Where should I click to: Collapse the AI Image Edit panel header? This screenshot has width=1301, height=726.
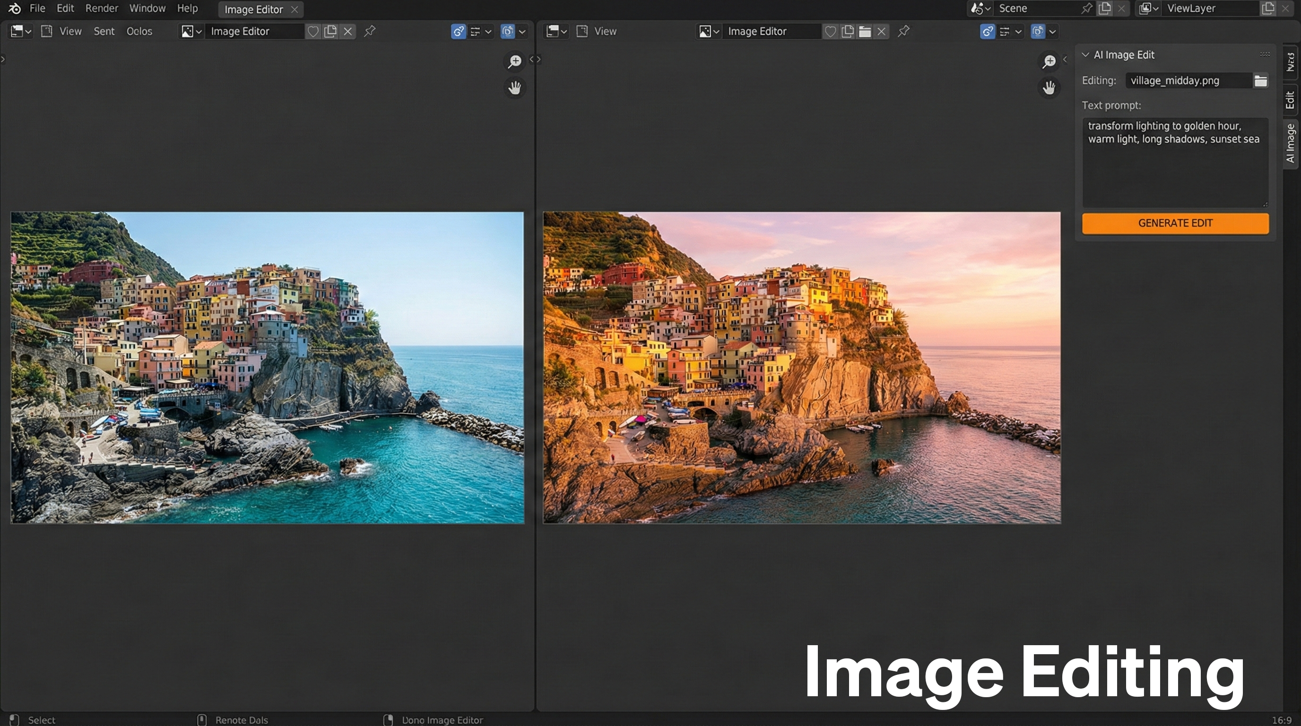tap(1086, 54)
